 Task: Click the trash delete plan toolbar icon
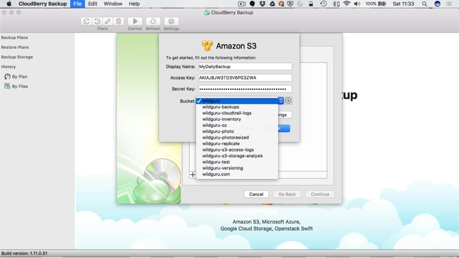[x=119, y=21]
